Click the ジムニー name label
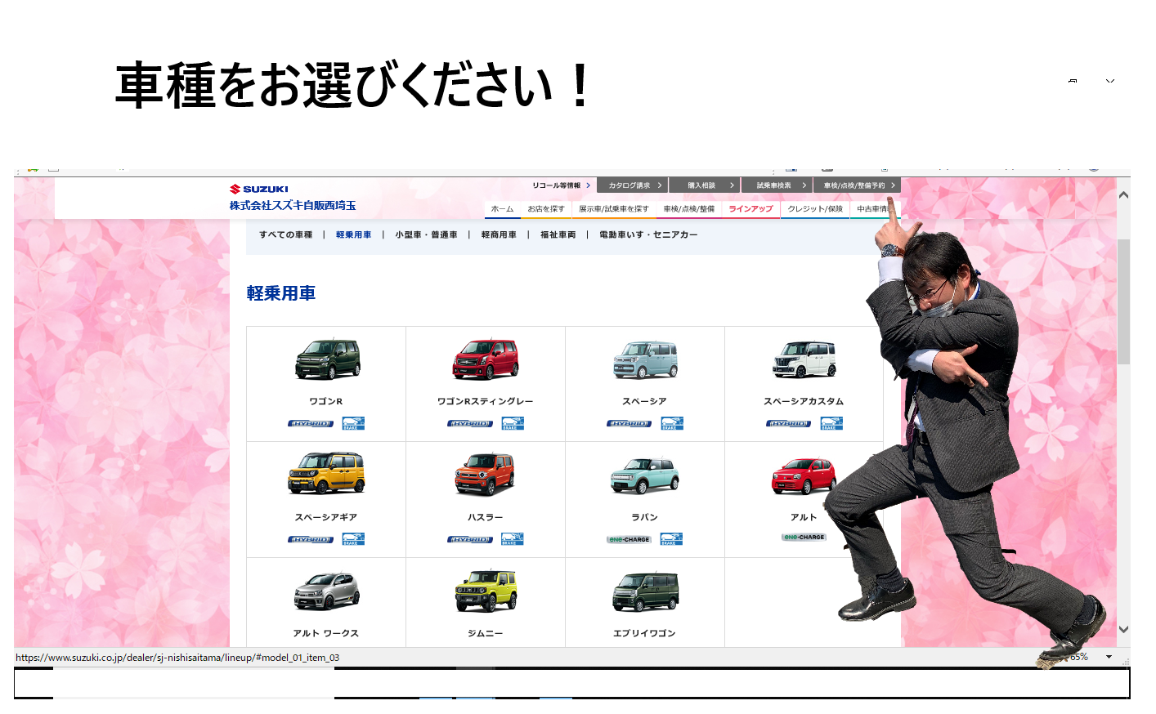Screen dimensions: 1156x714 [x=486, y=633]
